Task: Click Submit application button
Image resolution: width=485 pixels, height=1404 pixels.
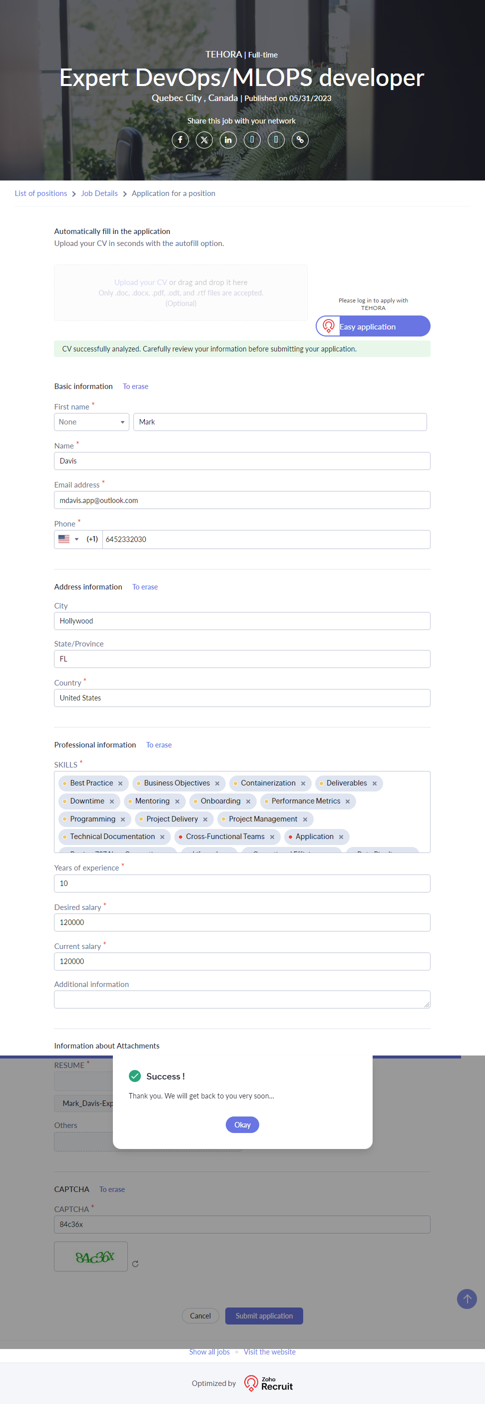Action: point(264,1315)
